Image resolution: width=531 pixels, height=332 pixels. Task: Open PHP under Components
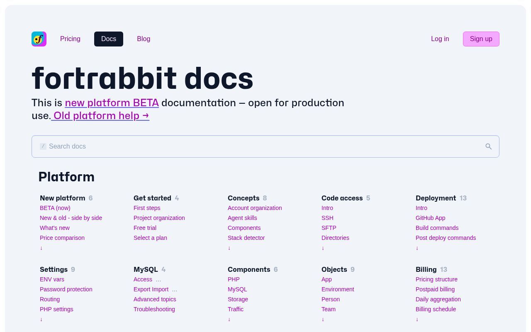234,279
